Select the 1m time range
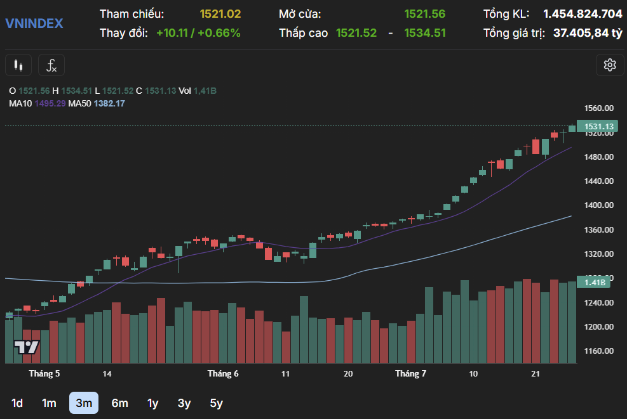 point(49,403)
